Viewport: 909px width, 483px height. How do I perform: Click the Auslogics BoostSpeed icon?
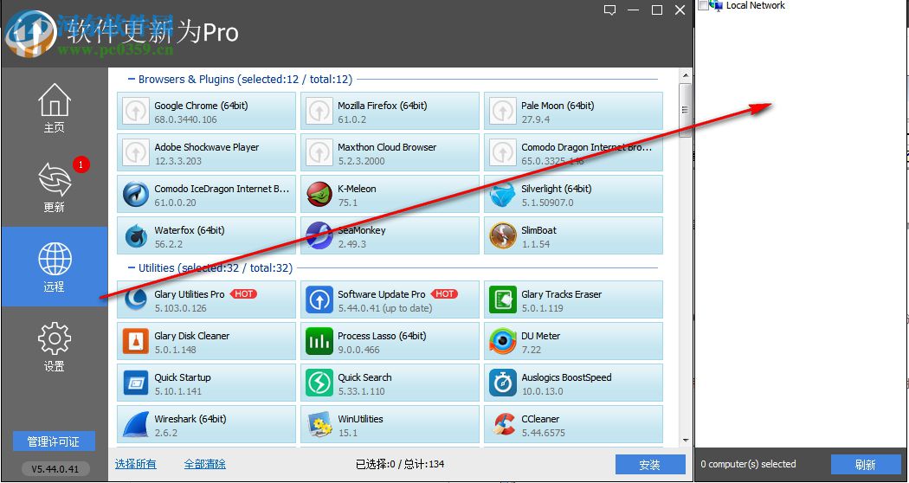click(503, 383)
